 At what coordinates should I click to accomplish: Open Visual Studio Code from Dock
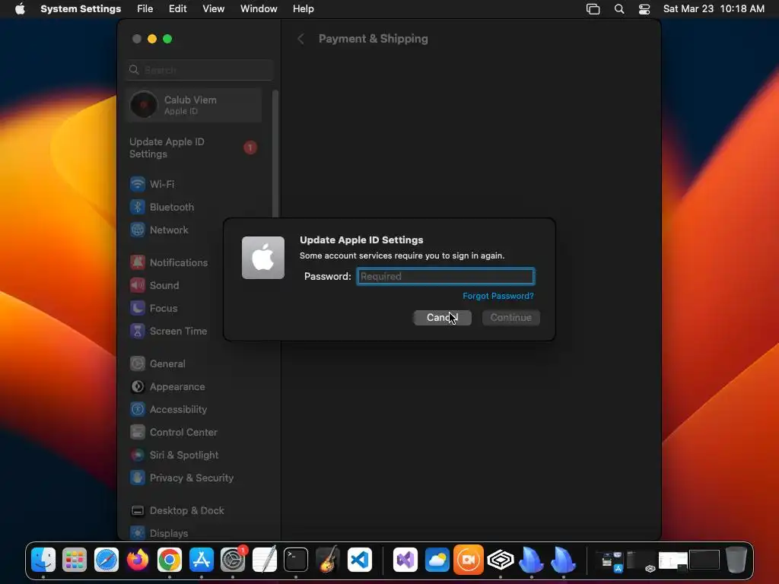pyautogui.click(x=359, y=560)
